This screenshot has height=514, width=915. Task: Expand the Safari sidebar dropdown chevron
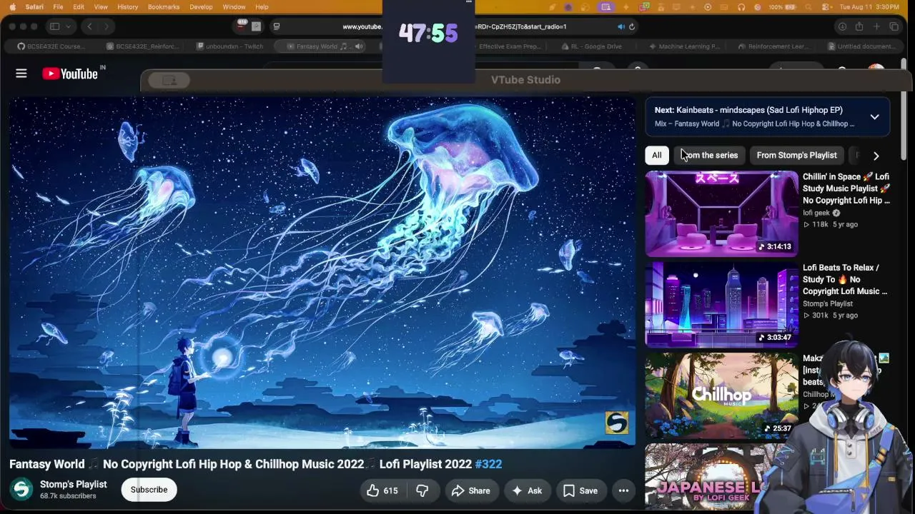point(69,26)
